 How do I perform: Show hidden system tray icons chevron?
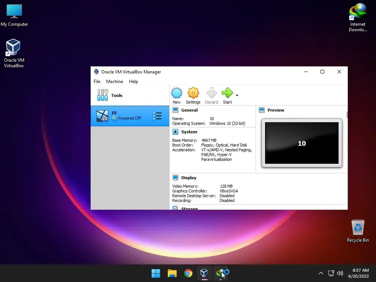[x=321, y=273]
